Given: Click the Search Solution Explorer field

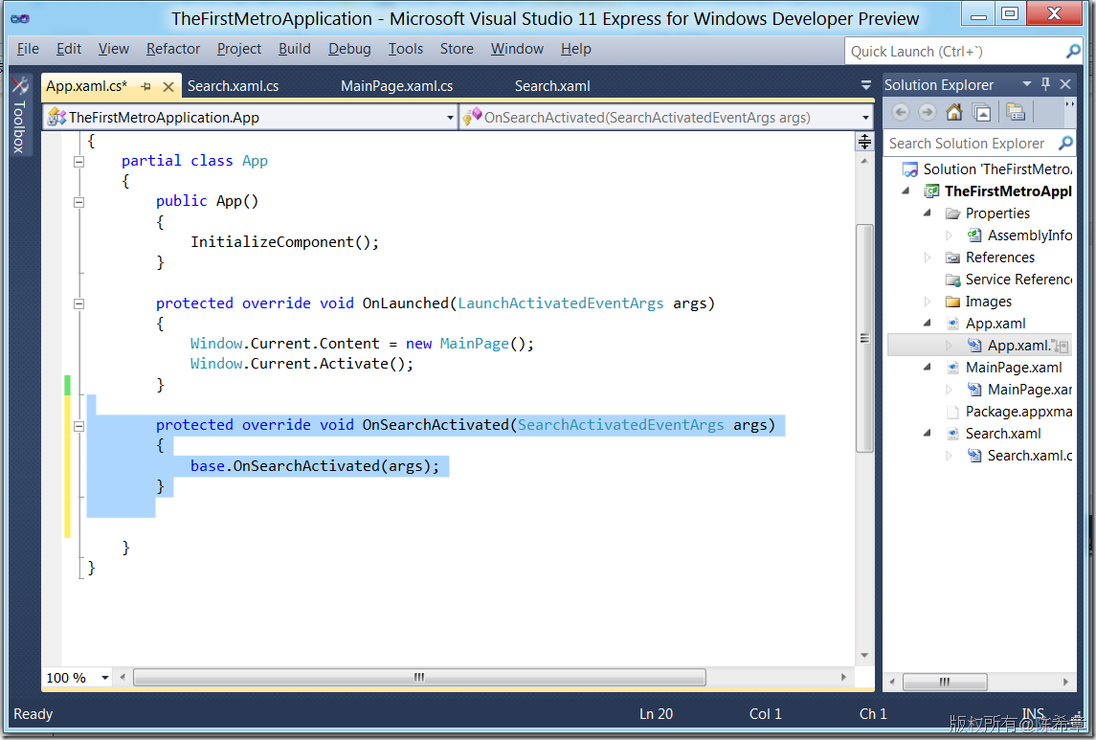Looking at the screenshot, I should [972, 144].
